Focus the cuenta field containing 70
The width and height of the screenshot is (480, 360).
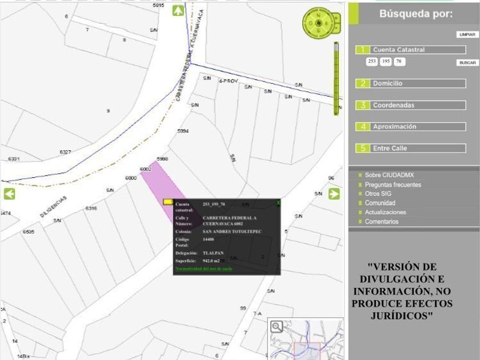point(399,62)
